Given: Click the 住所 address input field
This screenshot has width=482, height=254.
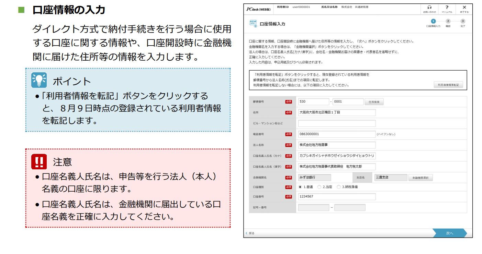Looking at the screenshot, I should pyautogui.click(x=337, y=112).
